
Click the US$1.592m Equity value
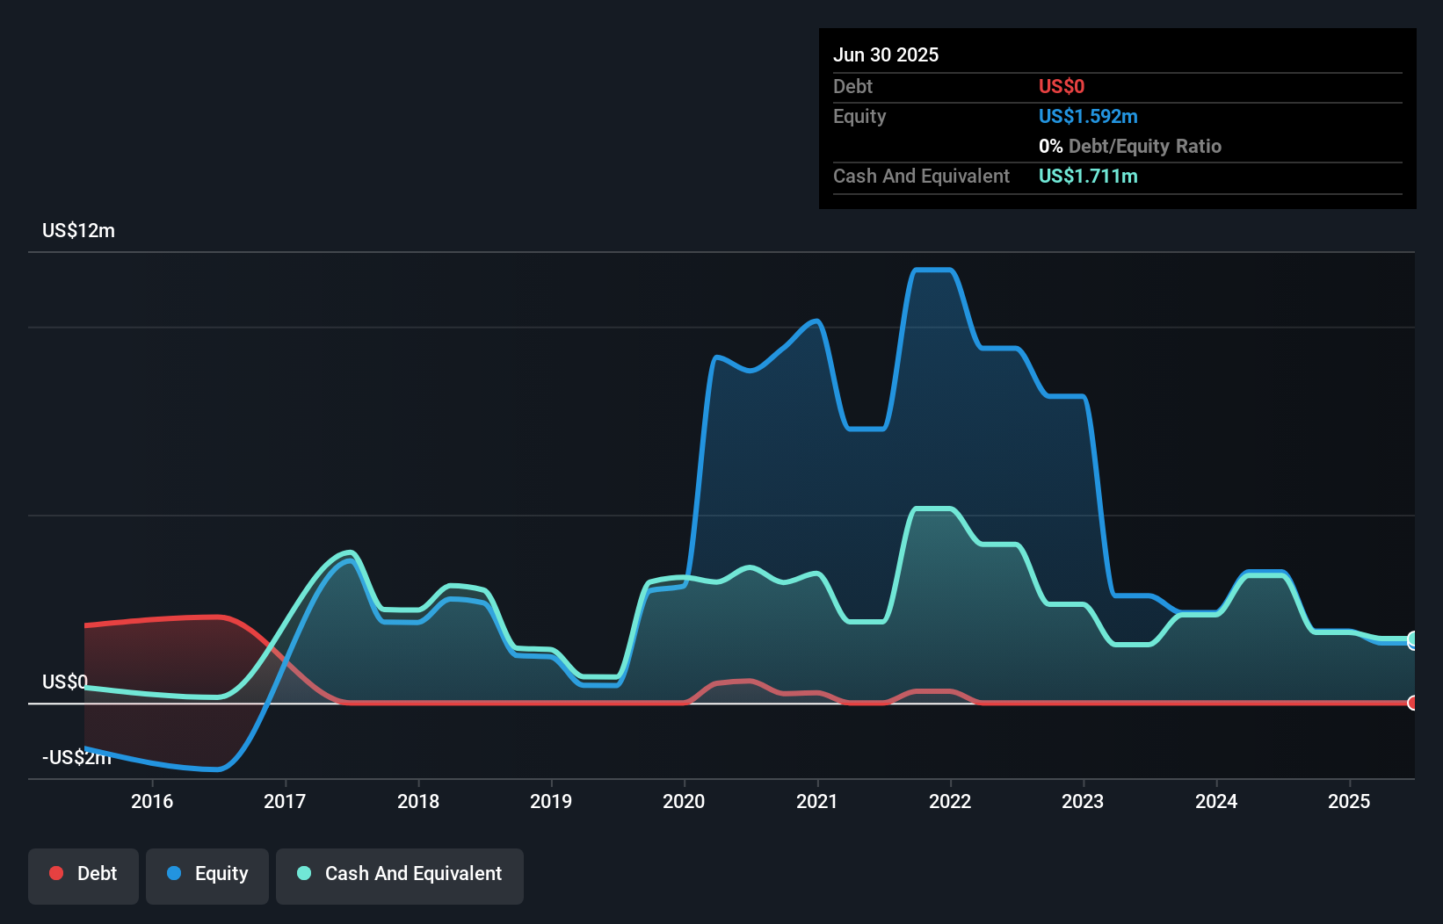(x=1088, y=116)
